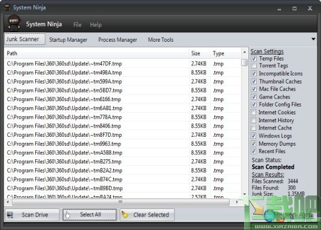The width and height of the screenshot is (321, 230).
Task: Toggle the Incompatible Icons checkbox
Action: (x=254, y=73)
